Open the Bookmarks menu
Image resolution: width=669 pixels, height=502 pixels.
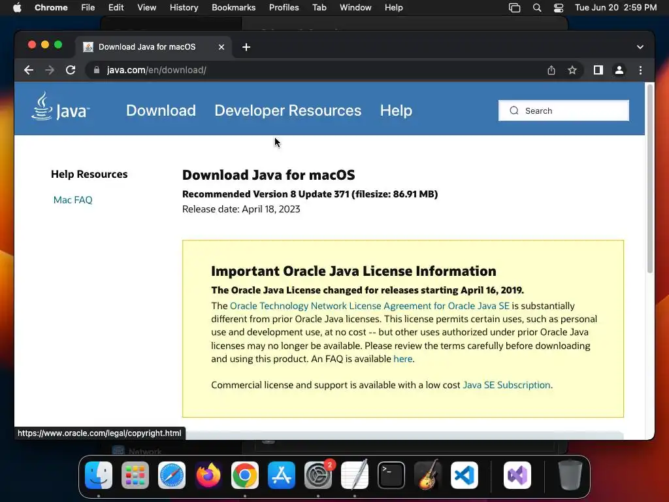[x=234, y=8]
